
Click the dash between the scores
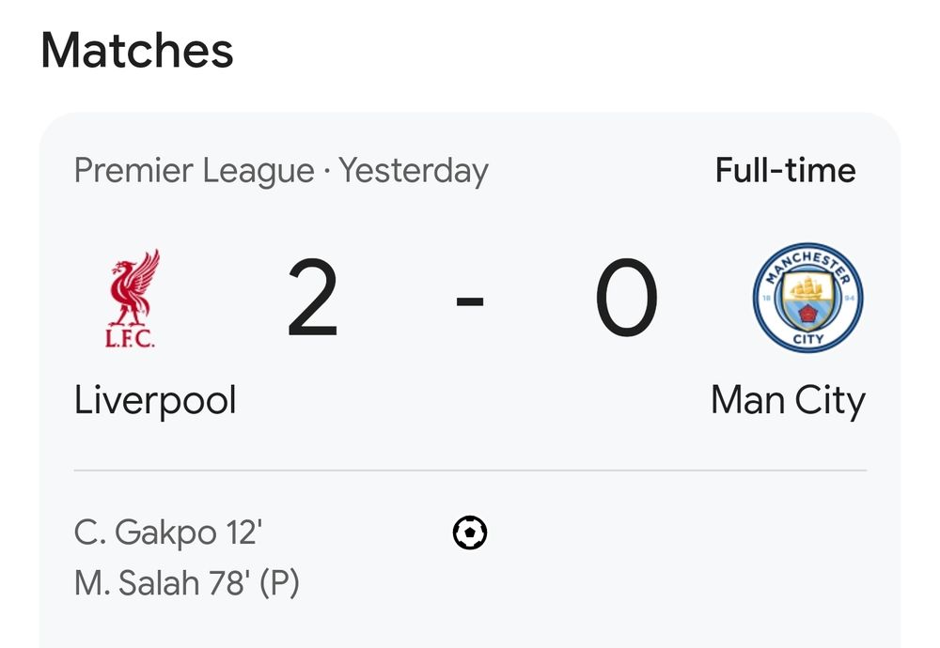point(470,301)
